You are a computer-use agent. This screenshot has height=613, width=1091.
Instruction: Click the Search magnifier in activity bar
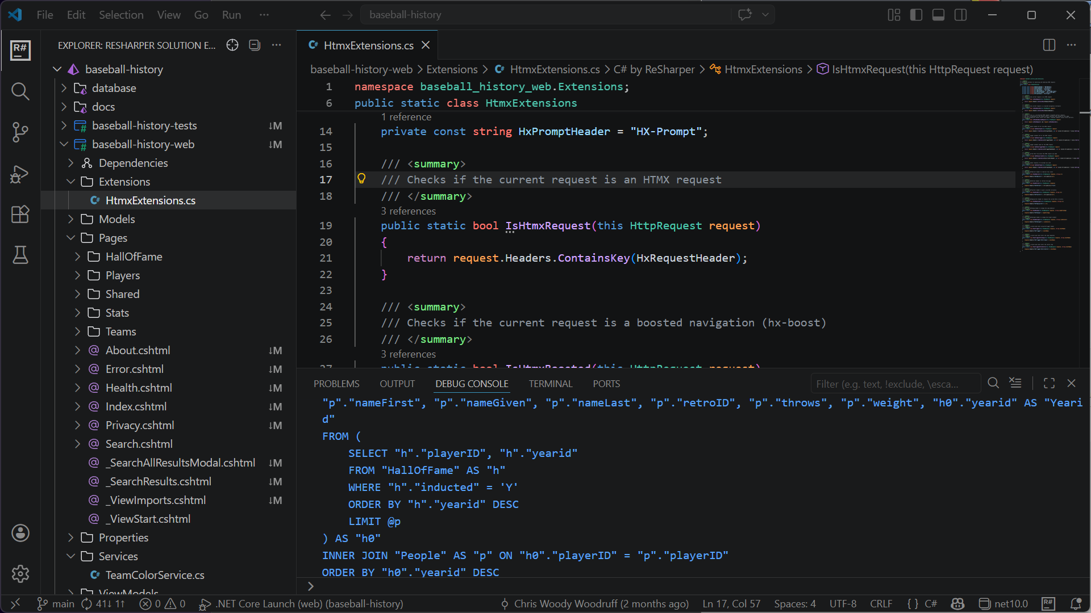pyautogui.click(x=20, y=91)
